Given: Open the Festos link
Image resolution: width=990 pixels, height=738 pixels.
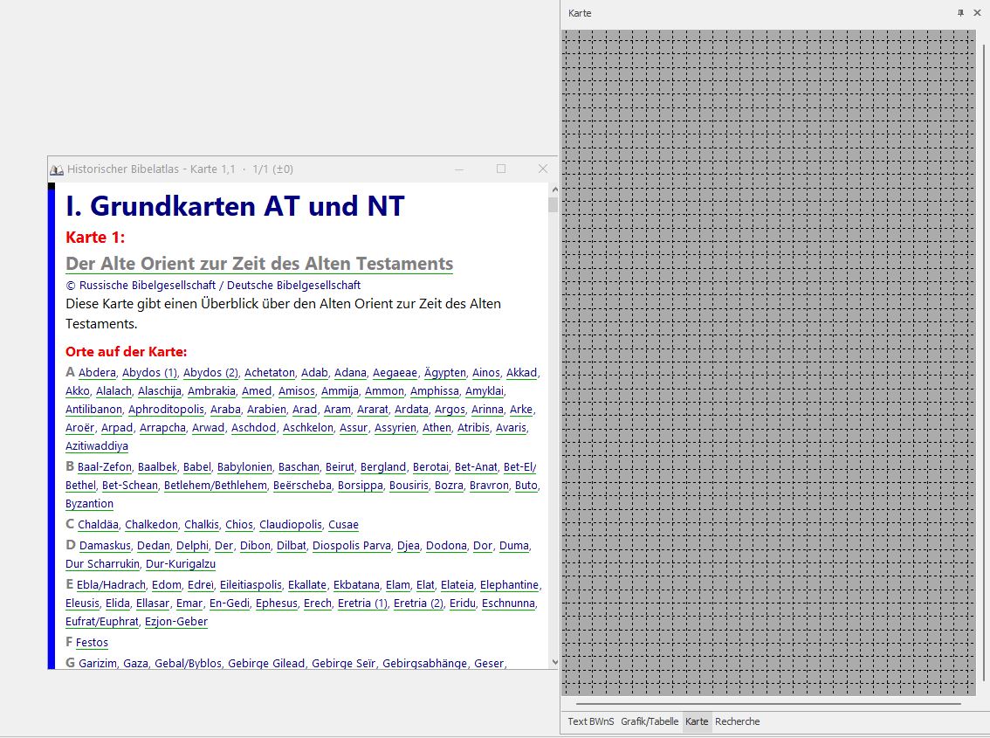Looking at the screenshot, I should click(93, 643).
